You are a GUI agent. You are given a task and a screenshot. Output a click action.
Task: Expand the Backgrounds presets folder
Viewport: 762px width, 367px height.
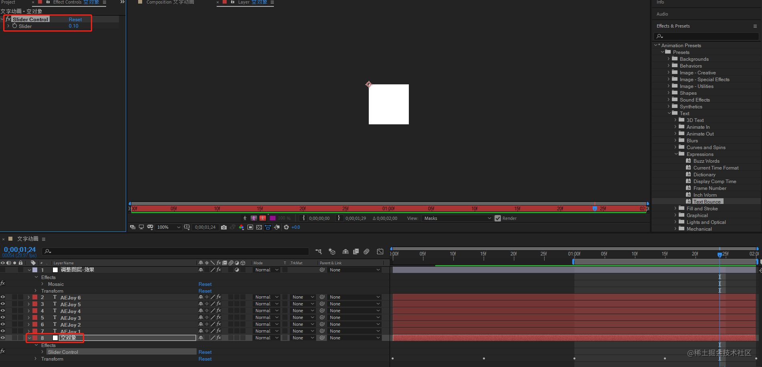(668, 59)
